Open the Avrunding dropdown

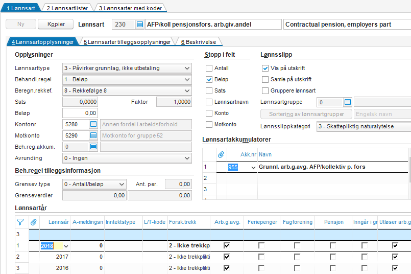pyautogui.click(x=186, y=158)
